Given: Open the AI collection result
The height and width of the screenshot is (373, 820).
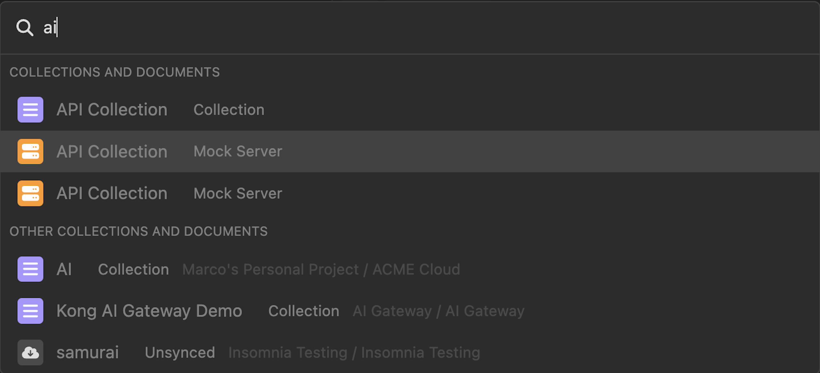Looking at the screenshot, I should (64, 269).
